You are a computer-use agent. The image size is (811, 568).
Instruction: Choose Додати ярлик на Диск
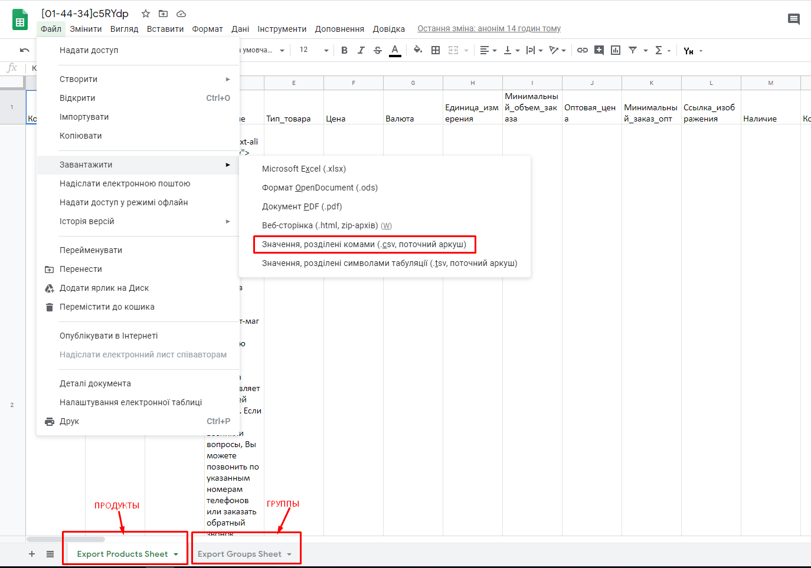tap(138, 288)
